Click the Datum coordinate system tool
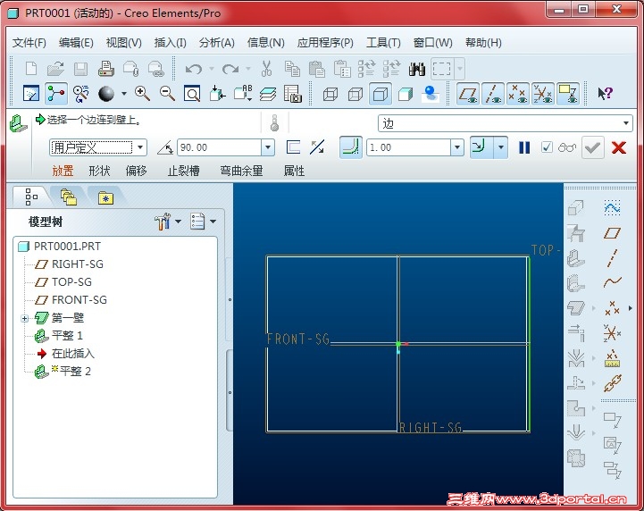The height and width of the screenshot is (511, 644). tap(612, 333)
